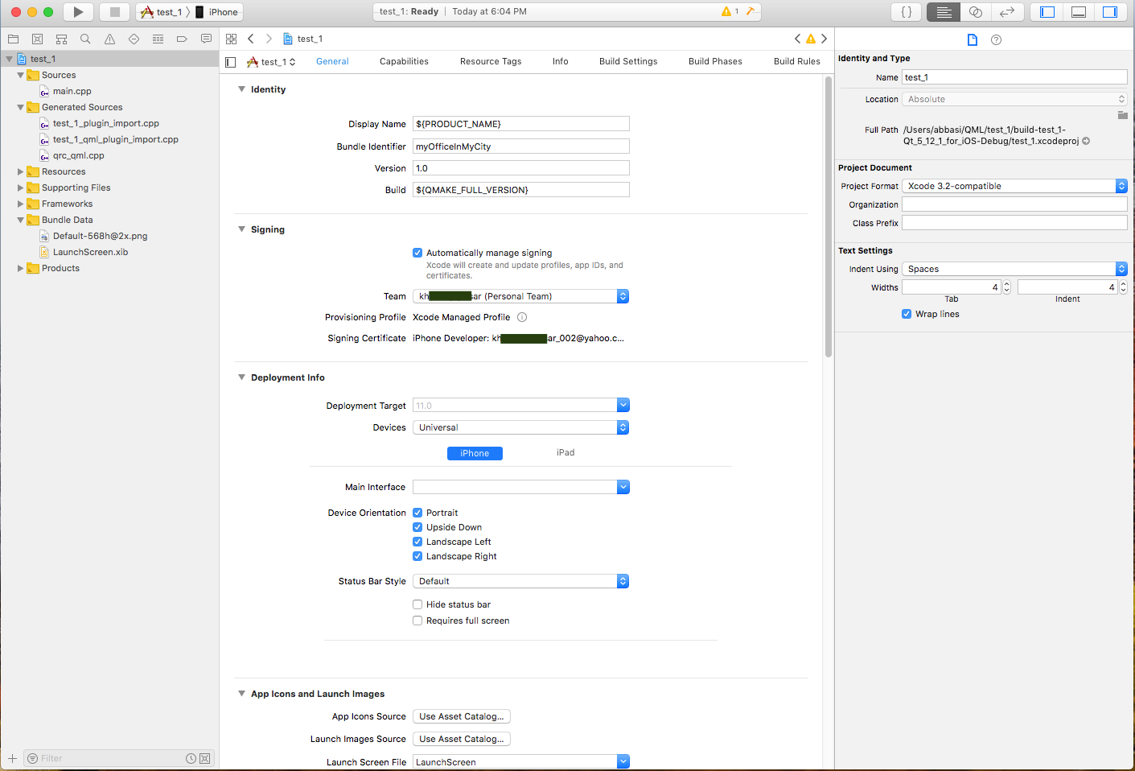Click Use Asset Catalog for App Icons
1135x771 pixels.
click(462, 716)
